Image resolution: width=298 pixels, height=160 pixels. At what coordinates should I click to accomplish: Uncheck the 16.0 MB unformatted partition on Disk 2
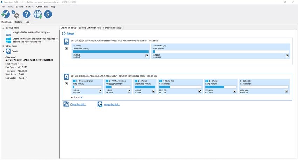tap(153, 91)
